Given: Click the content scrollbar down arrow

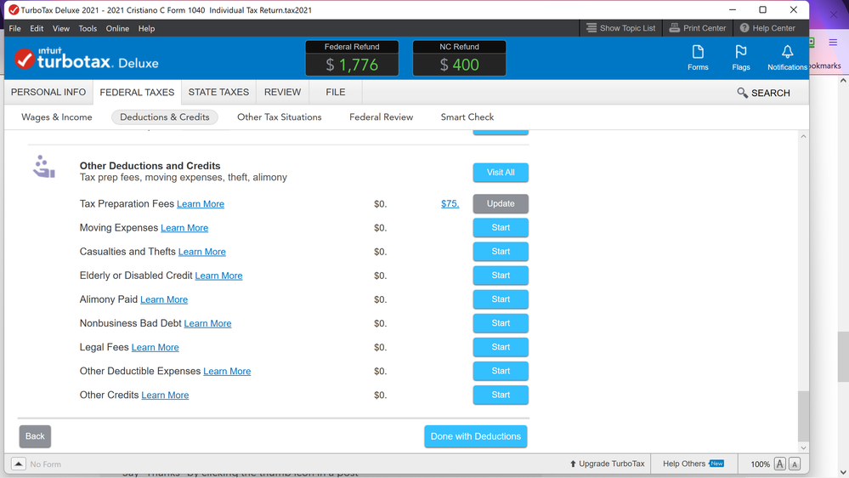Looking at the screenshot, I should pos(803,447).
